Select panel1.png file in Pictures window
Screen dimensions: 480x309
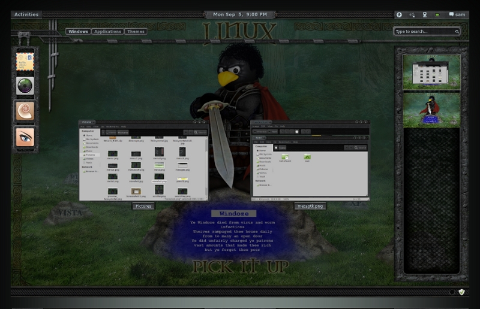click(182, 180)
